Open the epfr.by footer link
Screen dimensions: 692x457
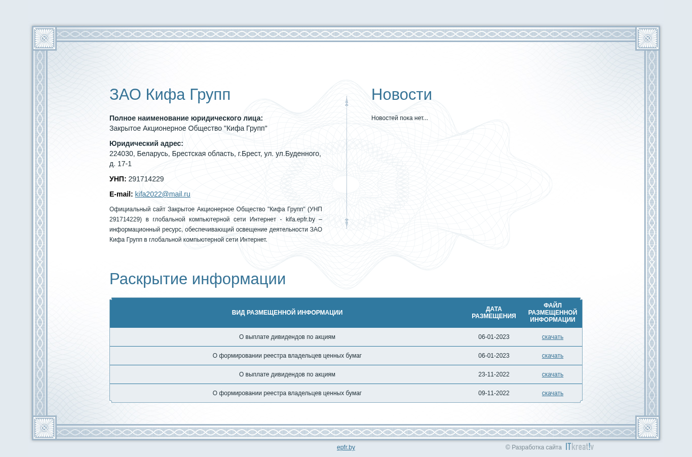click(346, 447)
